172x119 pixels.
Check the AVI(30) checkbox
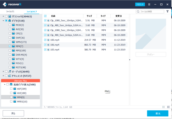(10, 29)
